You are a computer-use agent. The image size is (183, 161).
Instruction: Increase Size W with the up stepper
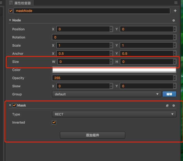(x=111, y=60)
